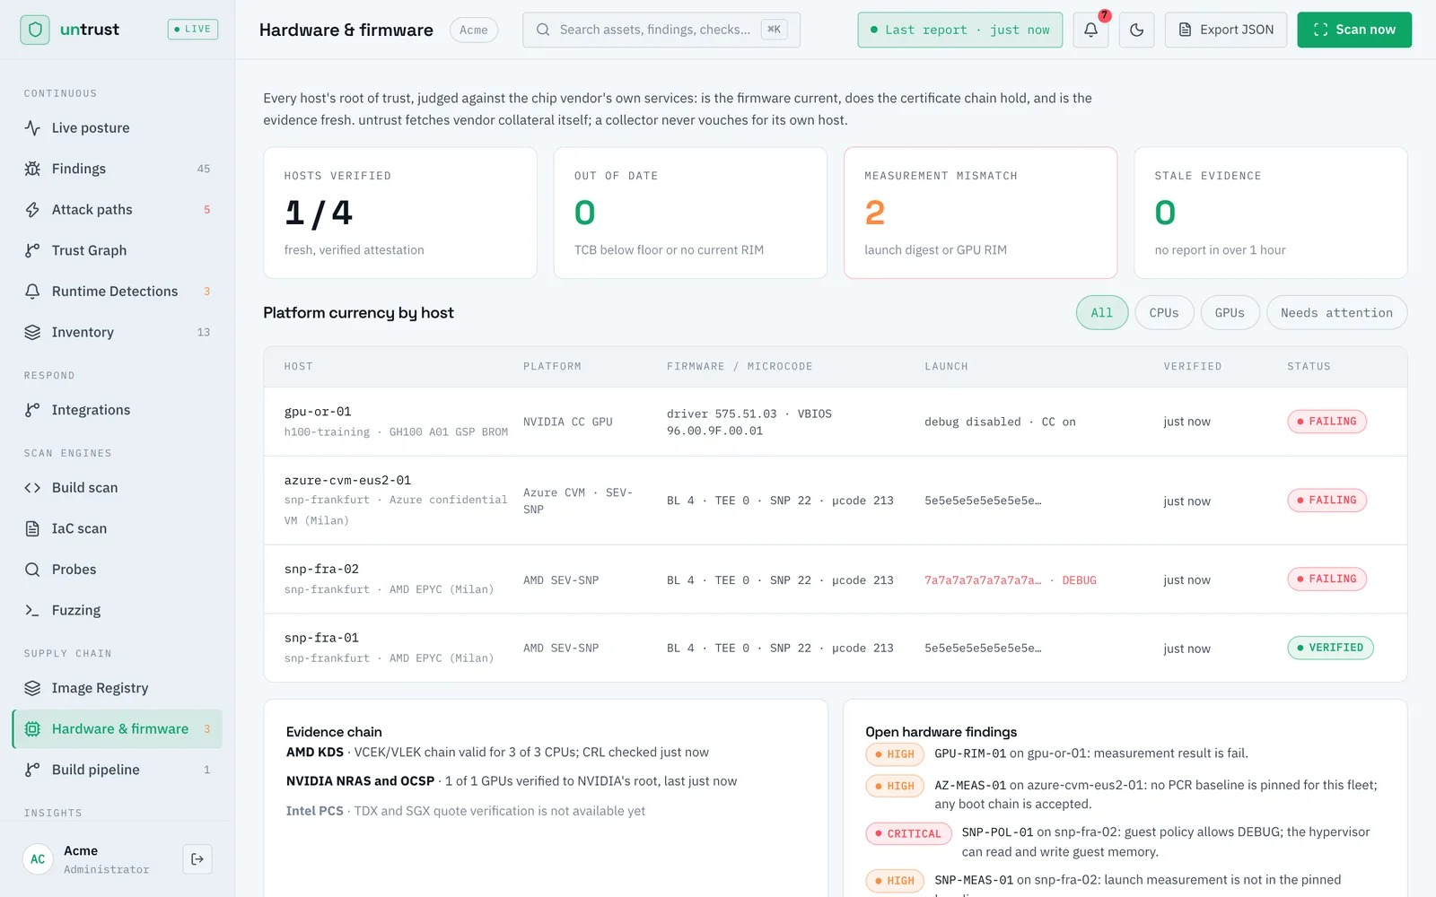Go to Trust Graph
The width and height of the screenshot is (1436, 897).
coord(118,250)
